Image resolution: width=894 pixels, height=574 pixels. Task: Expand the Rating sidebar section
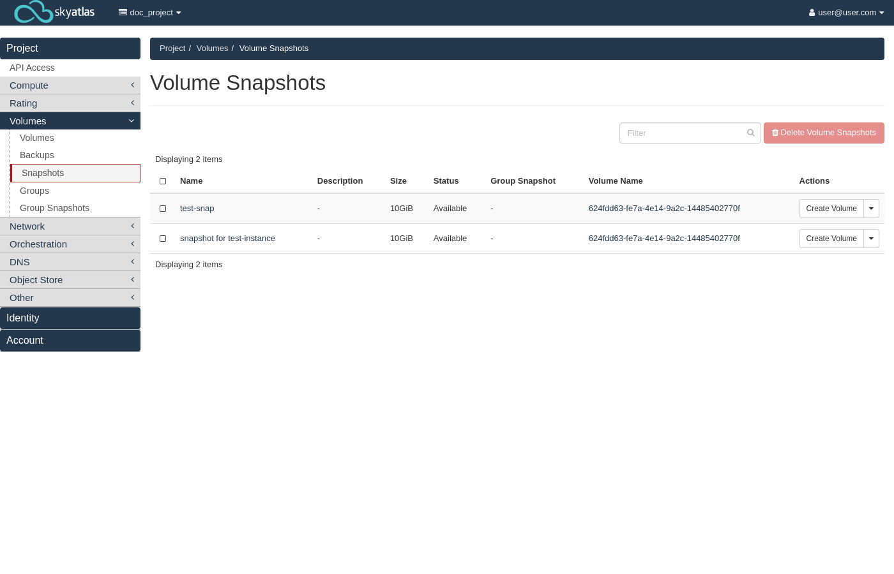point(70,103)
